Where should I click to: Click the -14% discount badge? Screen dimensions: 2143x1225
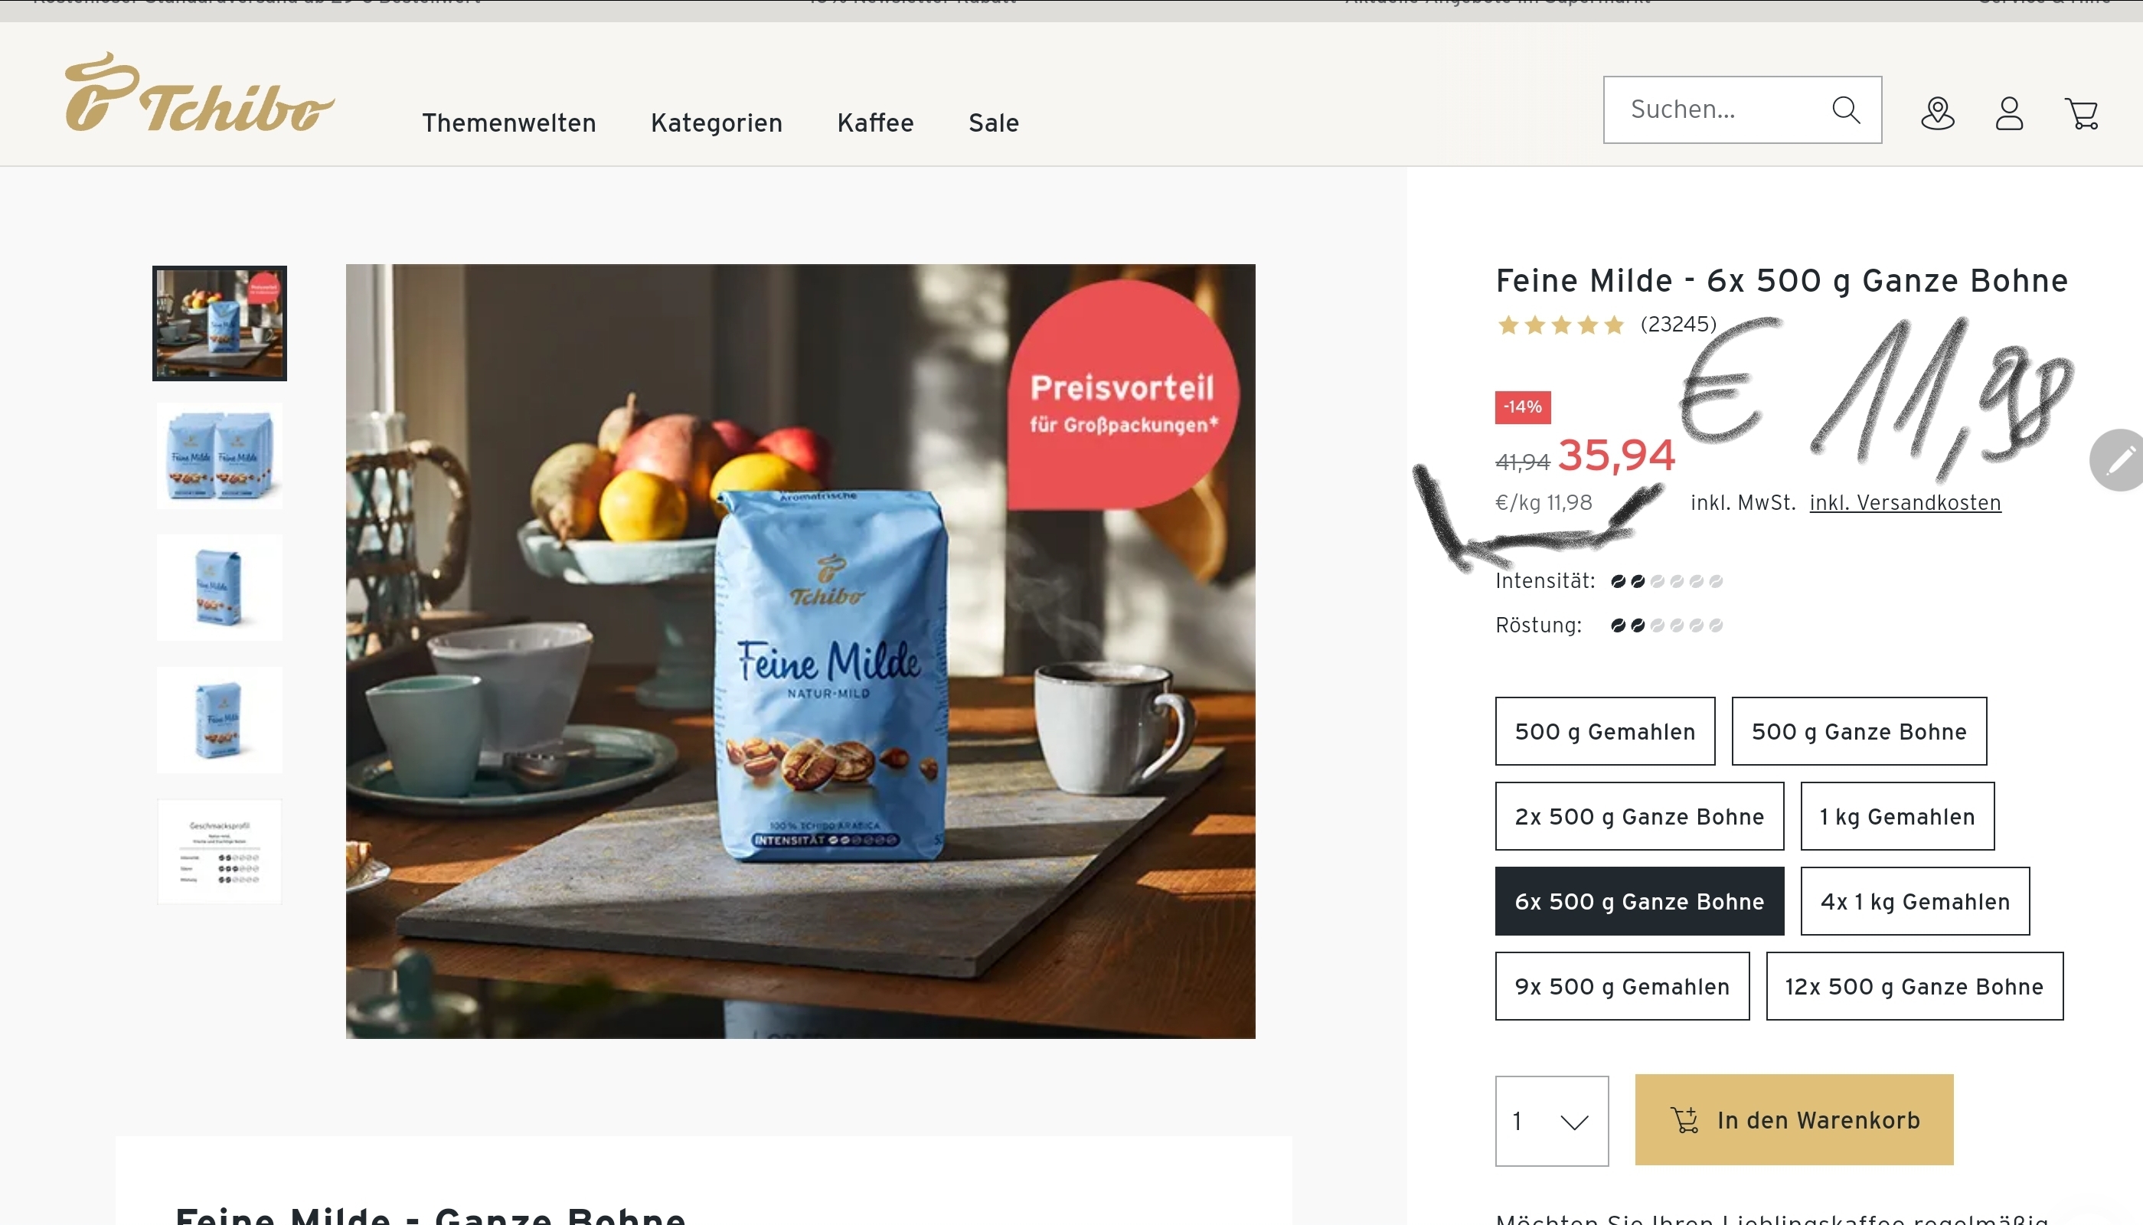pyautogui.click(x=1522, y=407)
